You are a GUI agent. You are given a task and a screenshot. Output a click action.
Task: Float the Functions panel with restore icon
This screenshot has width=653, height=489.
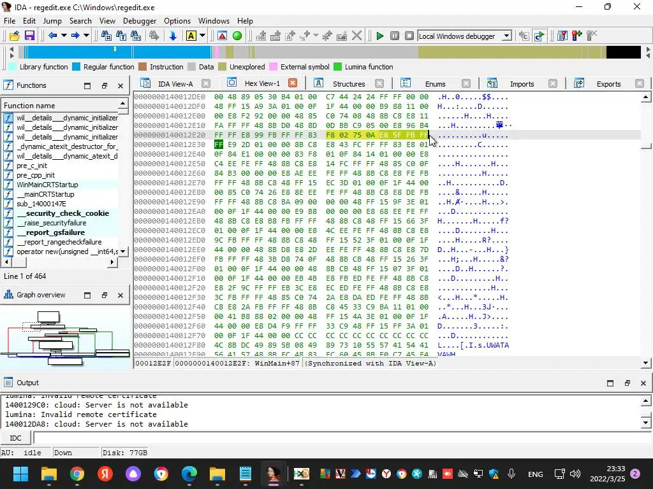[104, 86]
